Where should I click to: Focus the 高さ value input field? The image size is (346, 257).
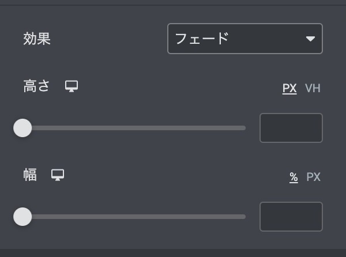pos(291,128)
